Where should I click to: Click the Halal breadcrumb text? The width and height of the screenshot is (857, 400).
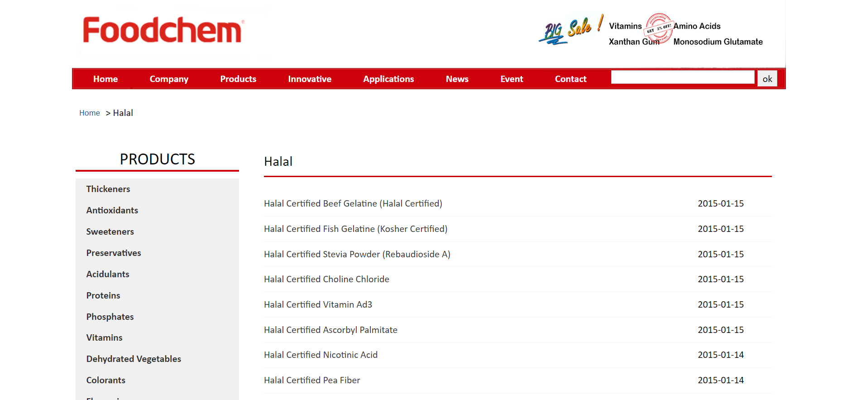click(x=123, y=113)
